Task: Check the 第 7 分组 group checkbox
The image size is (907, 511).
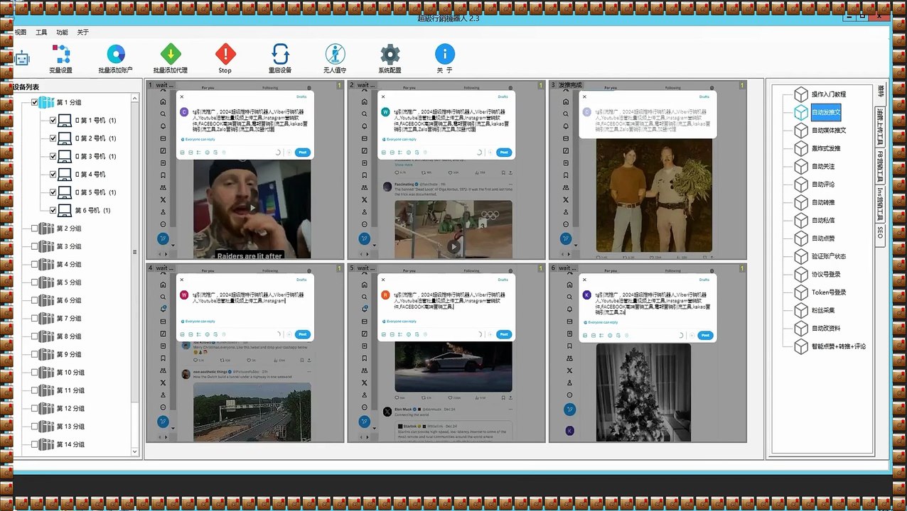Action: tap(35, 318)
